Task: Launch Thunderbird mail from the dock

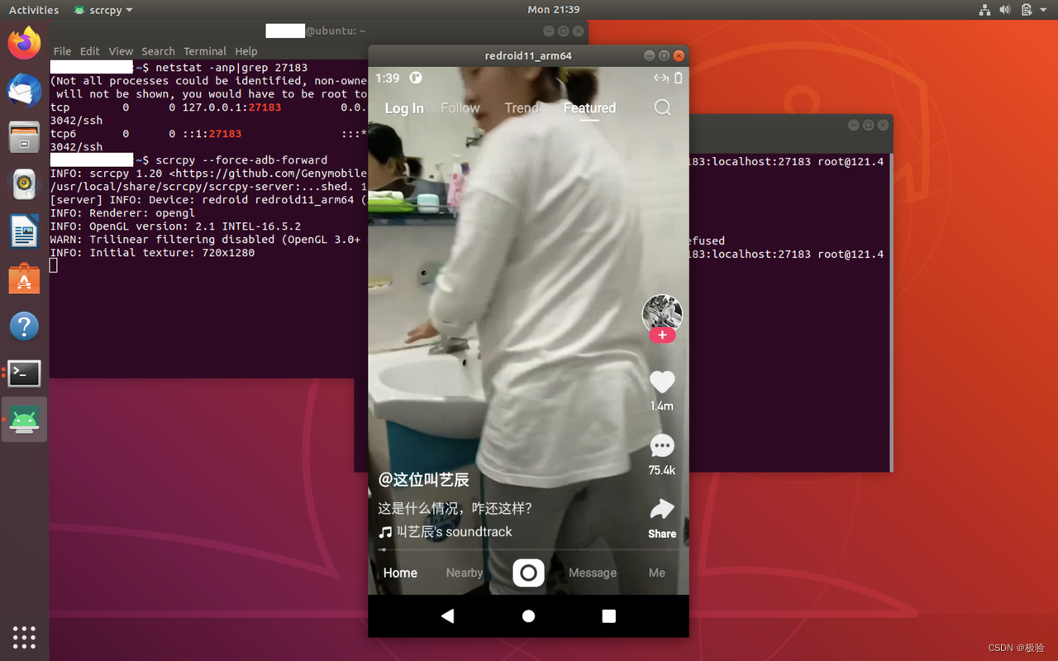Action: pos(24,90)
